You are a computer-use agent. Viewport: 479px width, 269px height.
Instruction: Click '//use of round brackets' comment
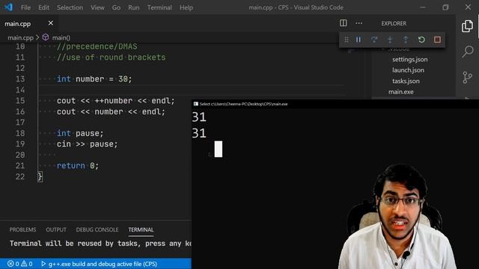[112, 58]
